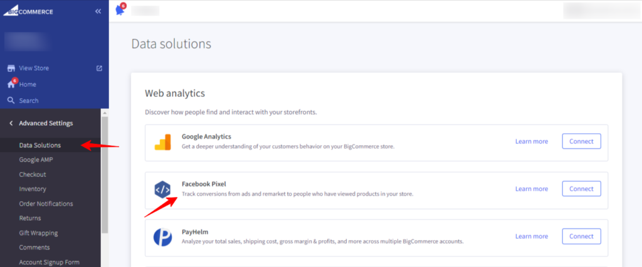Click the PayHelm title text
Screen dimensions: 642x267
tap(195, 232)
